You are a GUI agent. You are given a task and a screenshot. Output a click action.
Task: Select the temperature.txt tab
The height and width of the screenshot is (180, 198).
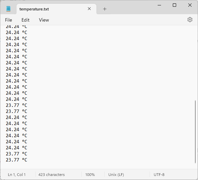point(56,9)
